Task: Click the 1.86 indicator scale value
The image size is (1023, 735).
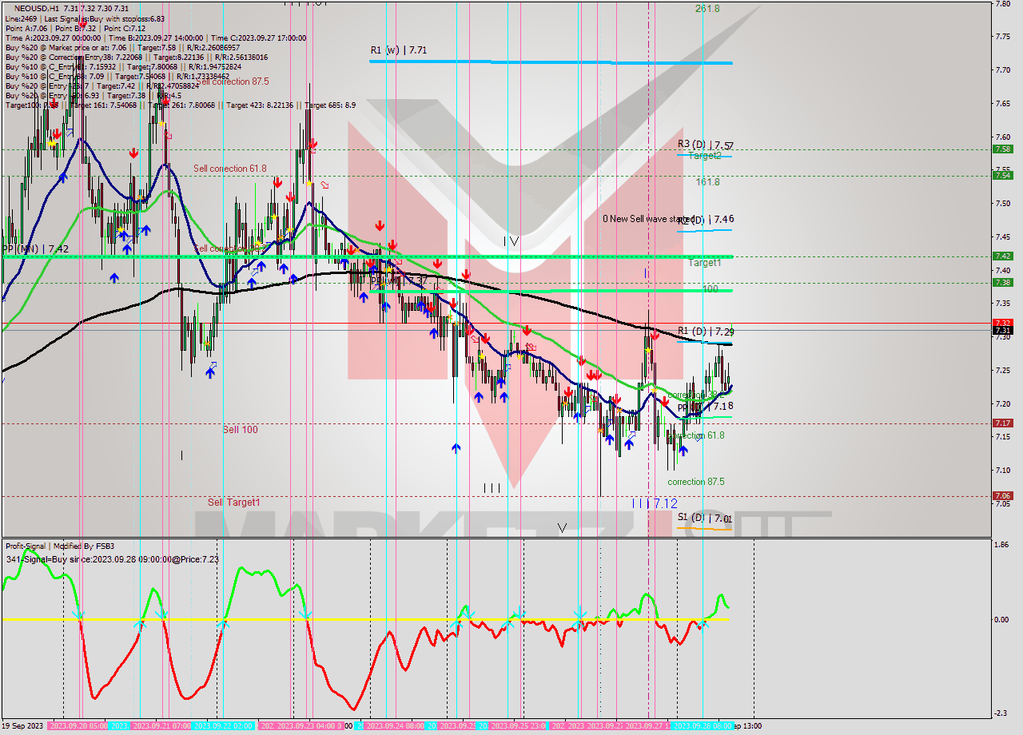Action: click(x=1001, y=544)
